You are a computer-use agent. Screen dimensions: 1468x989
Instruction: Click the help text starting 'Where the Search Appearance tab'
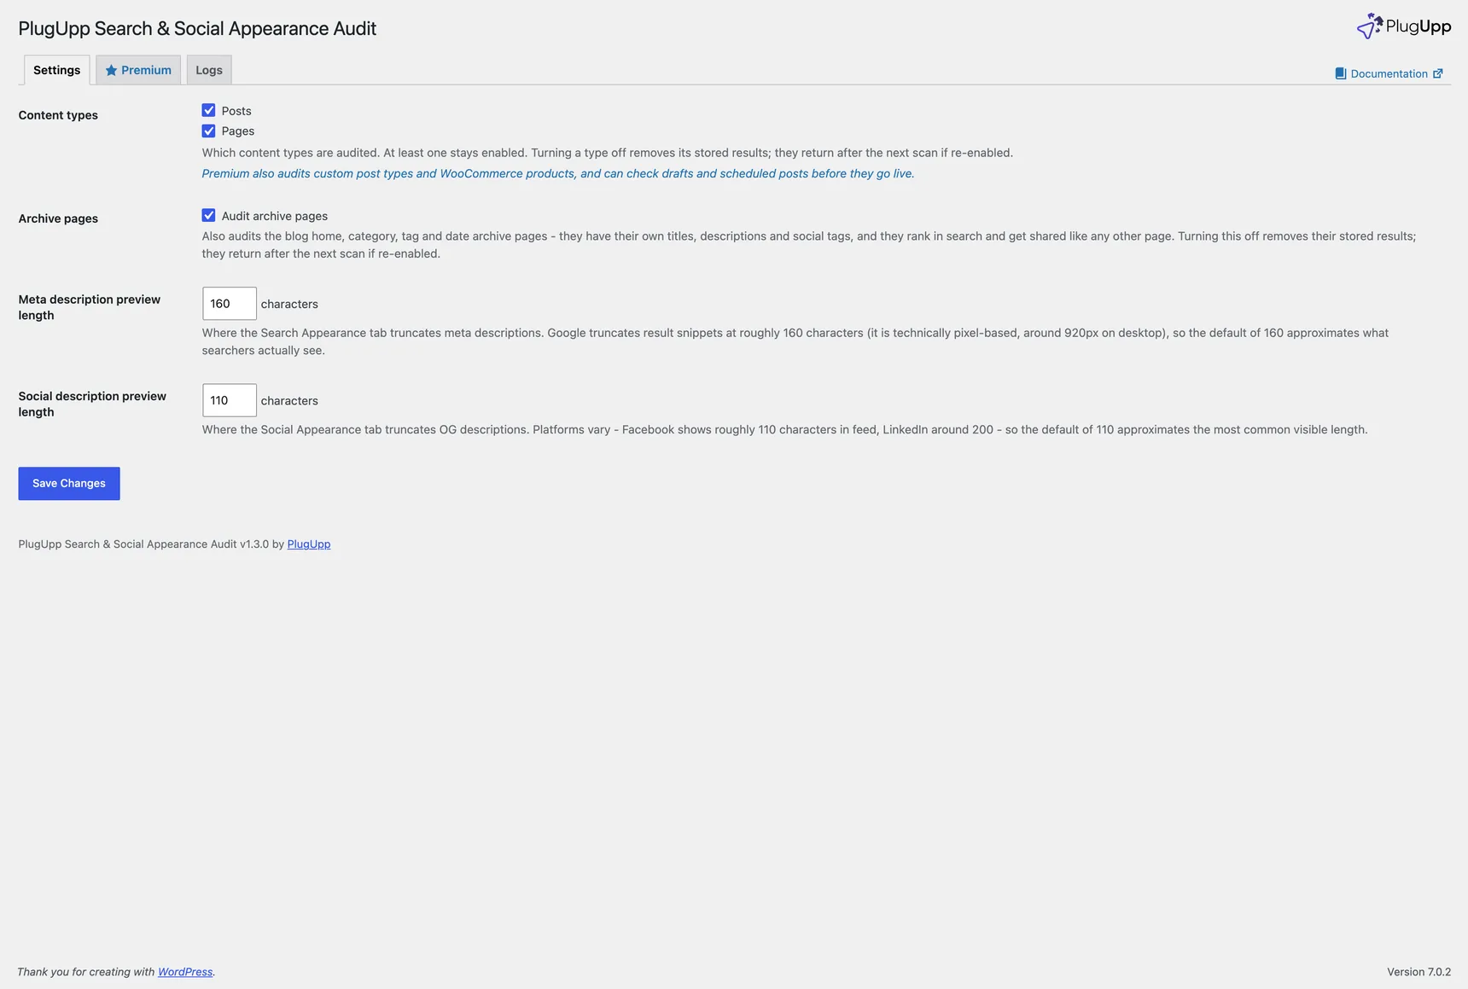coord(795,341)
